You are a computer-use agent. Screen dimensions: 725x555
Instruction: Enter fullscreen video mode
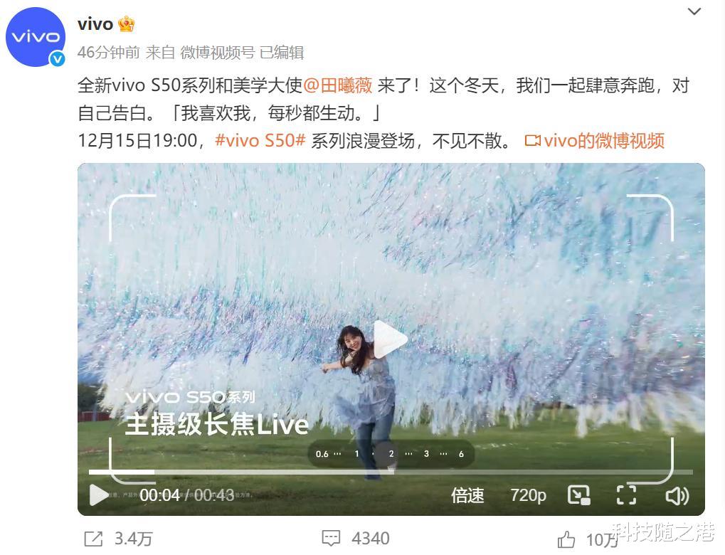(x=627, y=495)
